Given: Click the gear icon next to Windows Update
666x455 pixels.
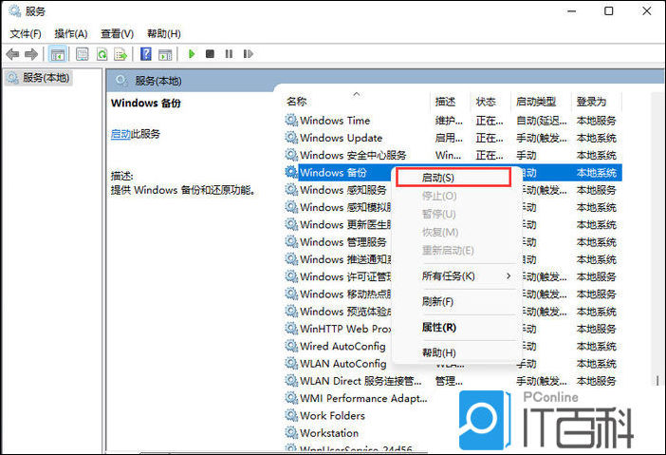Looking at the screenshot, I should tap(291, 138).
